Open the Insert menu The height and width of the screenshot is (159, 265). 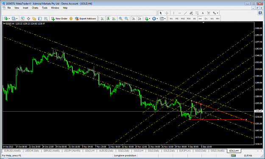tap(25, 8)
